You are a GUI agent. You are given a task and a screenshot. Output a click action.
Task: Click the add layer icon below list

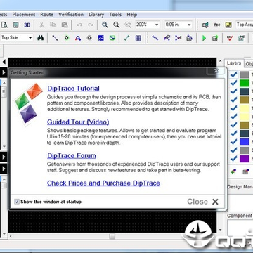[233, 171]
